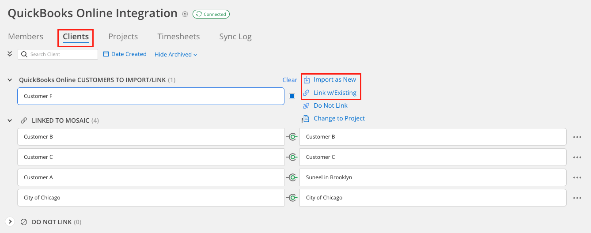
Task: Open the Hide Archived dropdown
Action: point(176,54)
